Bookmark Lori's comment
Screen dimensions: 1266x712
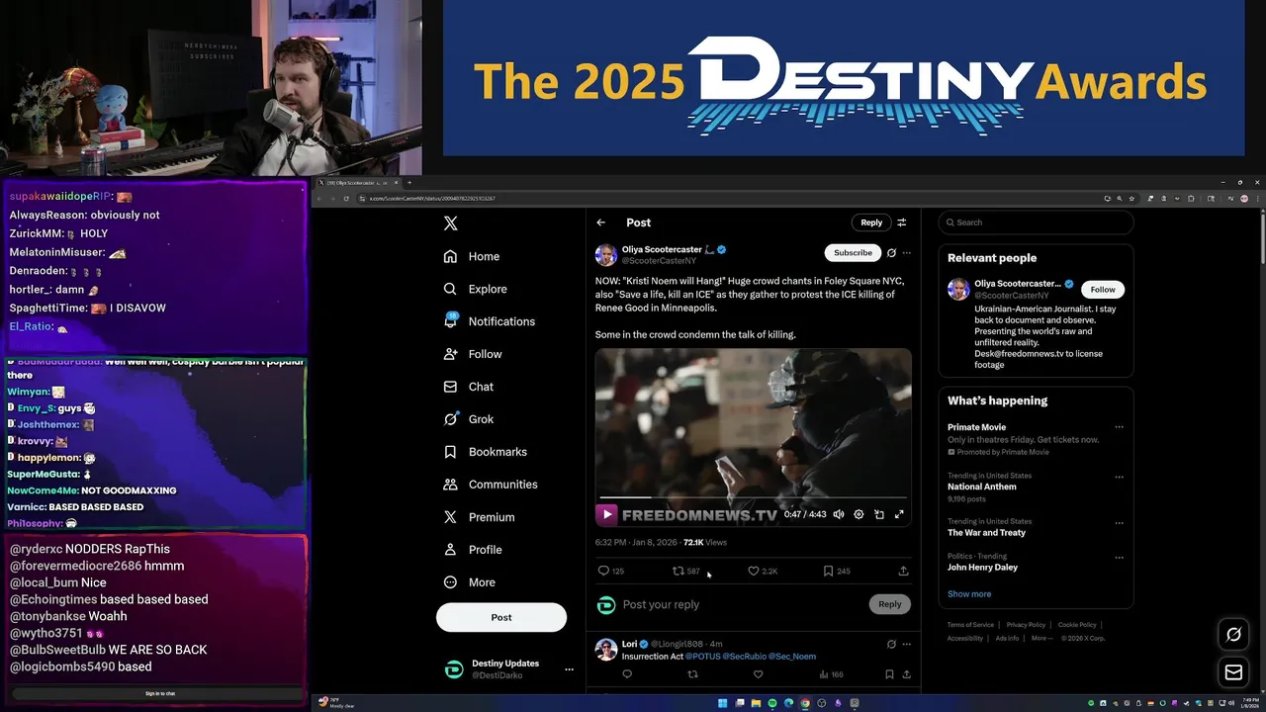pyautogui.click(x=889, y=674)
